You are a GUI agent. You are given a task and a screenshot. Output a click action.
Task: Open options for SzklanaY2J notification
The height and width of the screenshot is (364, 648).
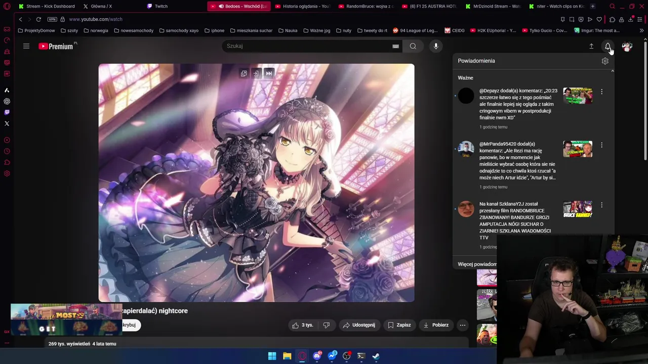click(x=601, y=205)
